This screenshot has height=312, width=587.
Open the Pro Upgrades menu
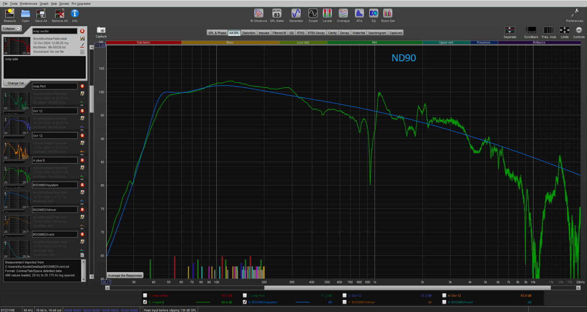[81, 4]
